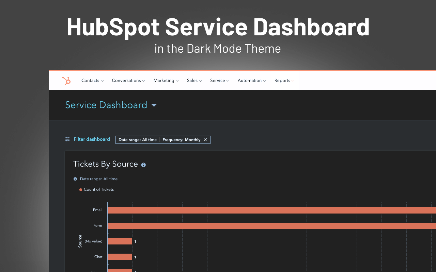The width and height of the screenshot is (436, 272).
Task: Expand the Service Dashboard title dropdown
Action: pos(154,105)
